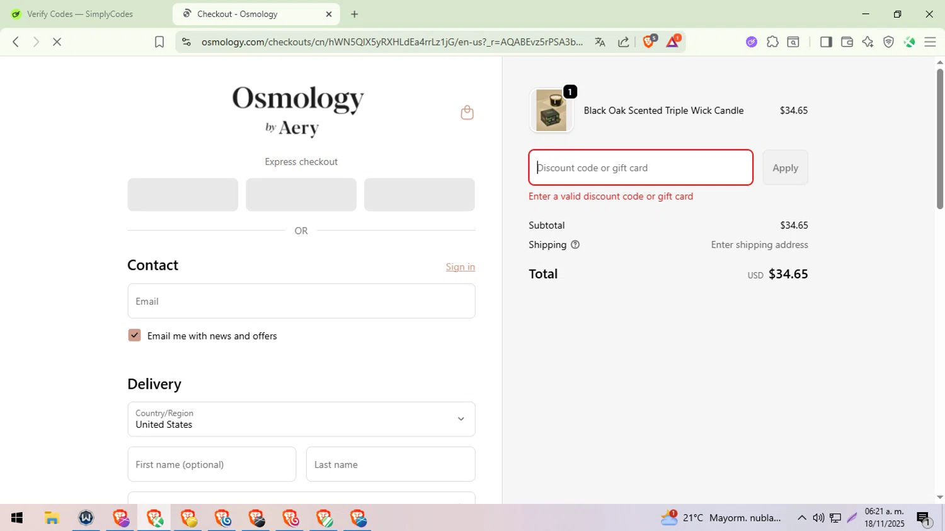This screenshot has width=945, height=531.
Task: Focus the Email input field
Action: pyautogui.click(x=301, y=301)
